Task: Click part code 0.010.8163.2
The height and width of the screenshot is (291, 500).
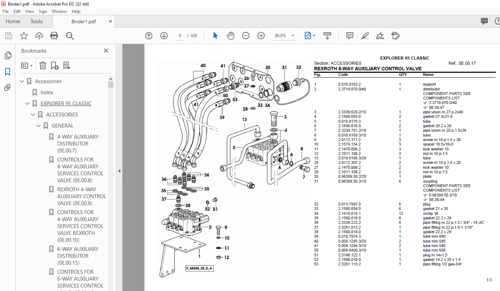Action: coord(350,84)
